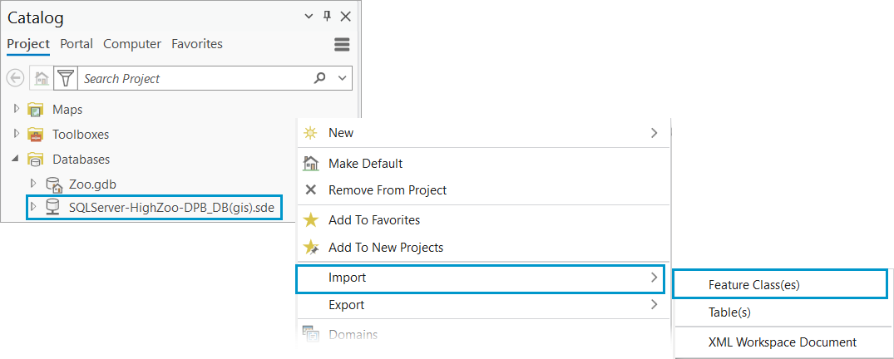Open the Export submenu arrow
The width and height of the screenshot is (894, 359).
point(654,305)
